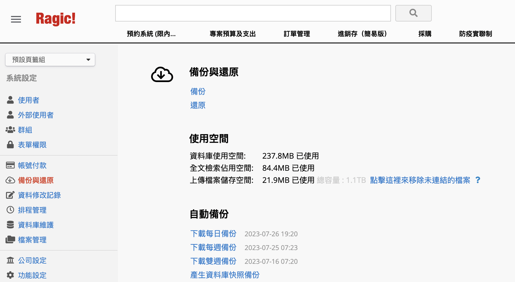Open the 專案預算及支出 tab
This screenshot has height=282, width=515.
[x=233, y=34]
